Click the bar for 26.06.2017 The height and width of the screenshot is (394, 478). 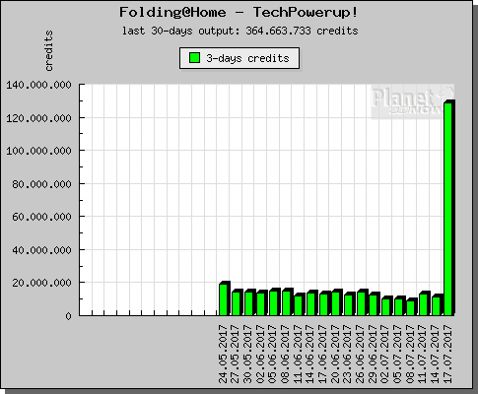(362, 302)
